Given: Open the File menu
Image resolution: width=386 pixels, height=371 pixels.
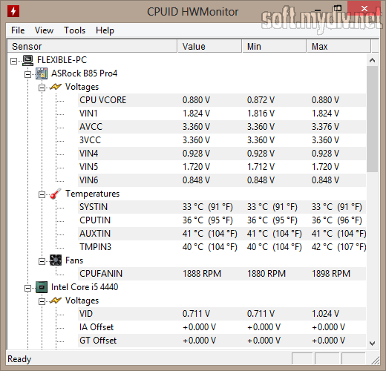Looking at the screenshot, I should click(18, 30).
